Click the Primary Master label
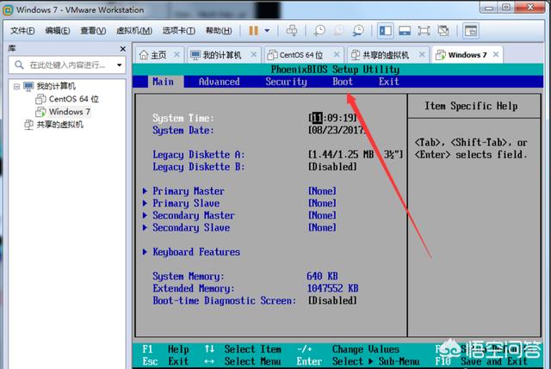This screenshot has height=369, width=551. pyautogui.click(x=189, y=191)
